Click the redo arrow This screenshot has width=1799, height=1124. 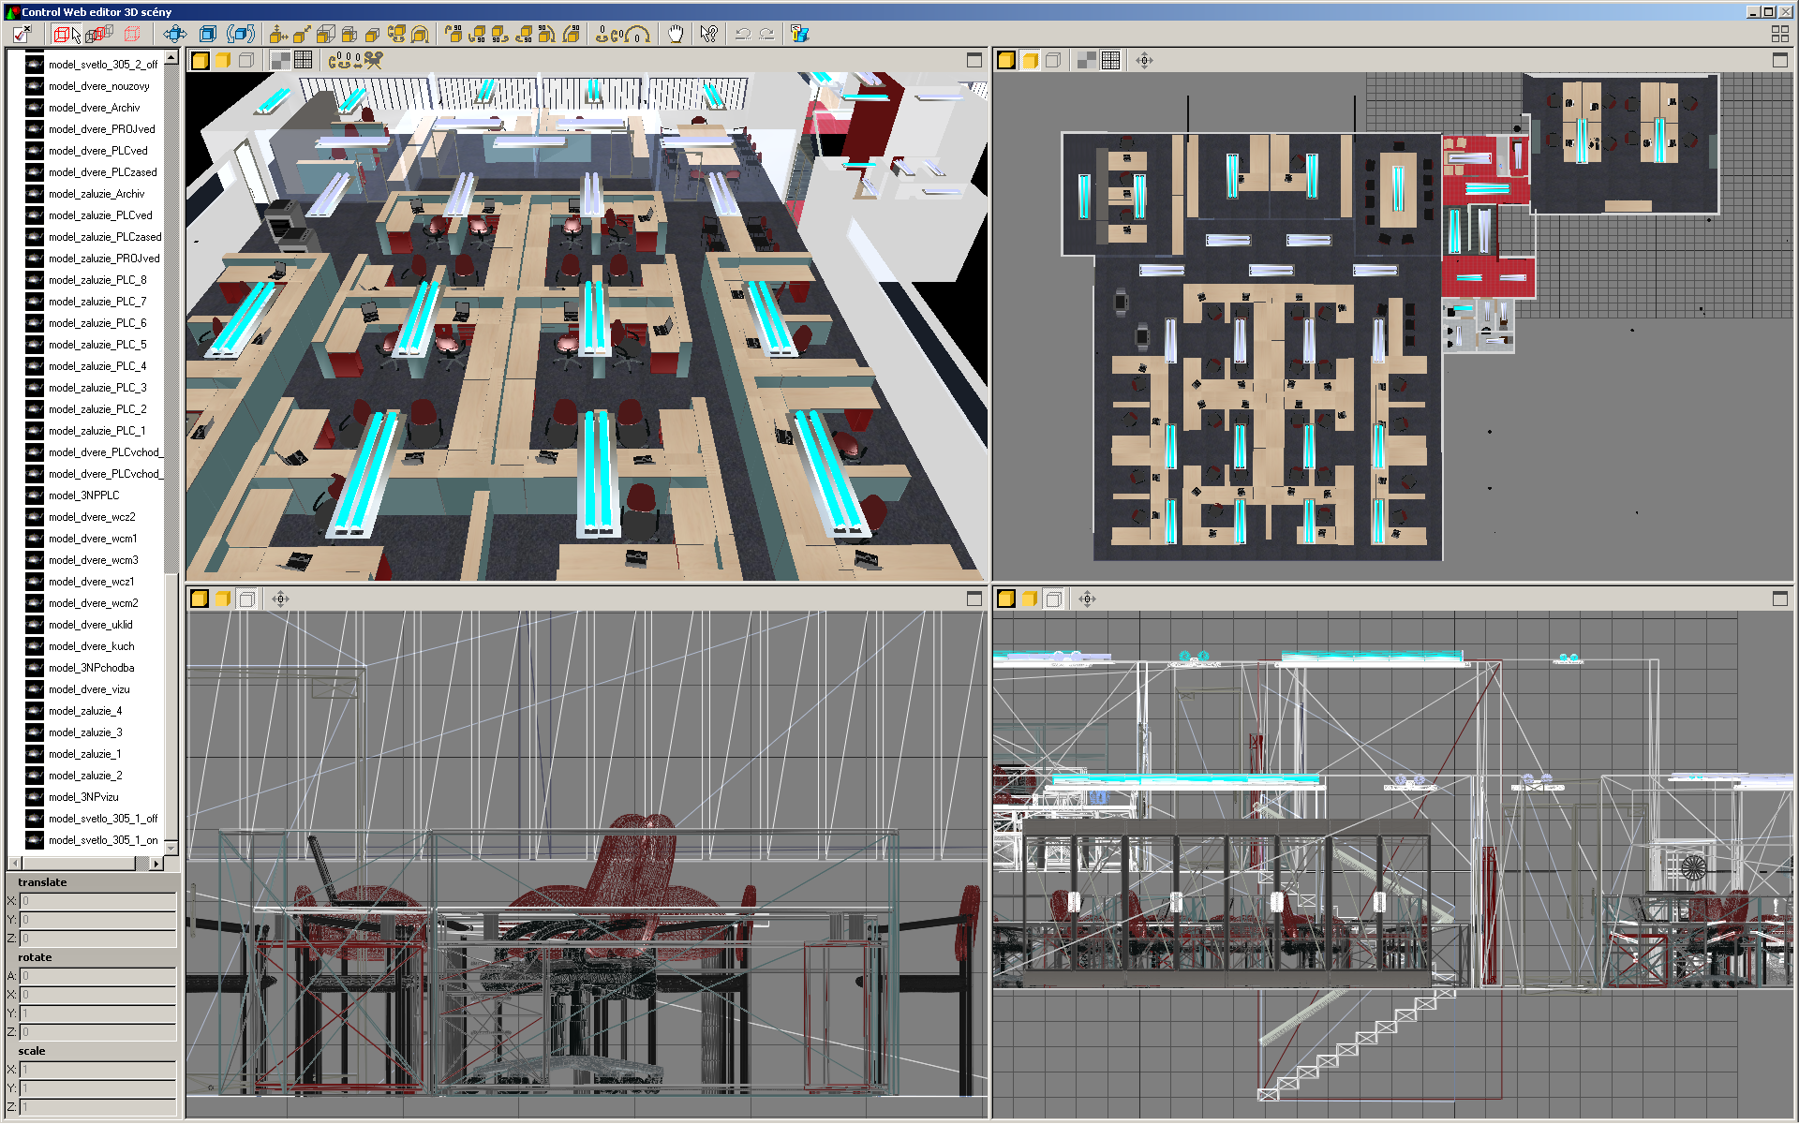pyautogui.click(x=767, y=35)
